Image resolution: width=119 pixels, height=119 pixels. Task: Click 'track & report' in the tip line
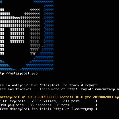tap(83, 85)
